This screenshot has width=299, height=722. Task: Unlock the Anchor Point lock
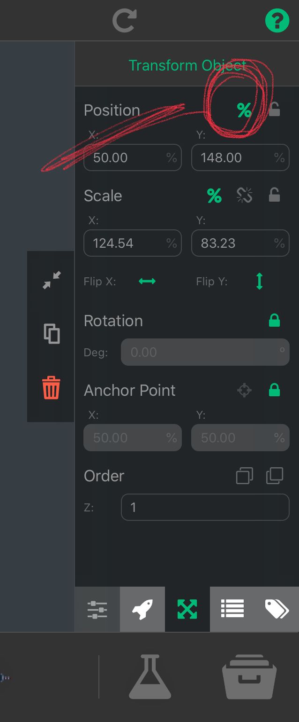tap(274, 390)
